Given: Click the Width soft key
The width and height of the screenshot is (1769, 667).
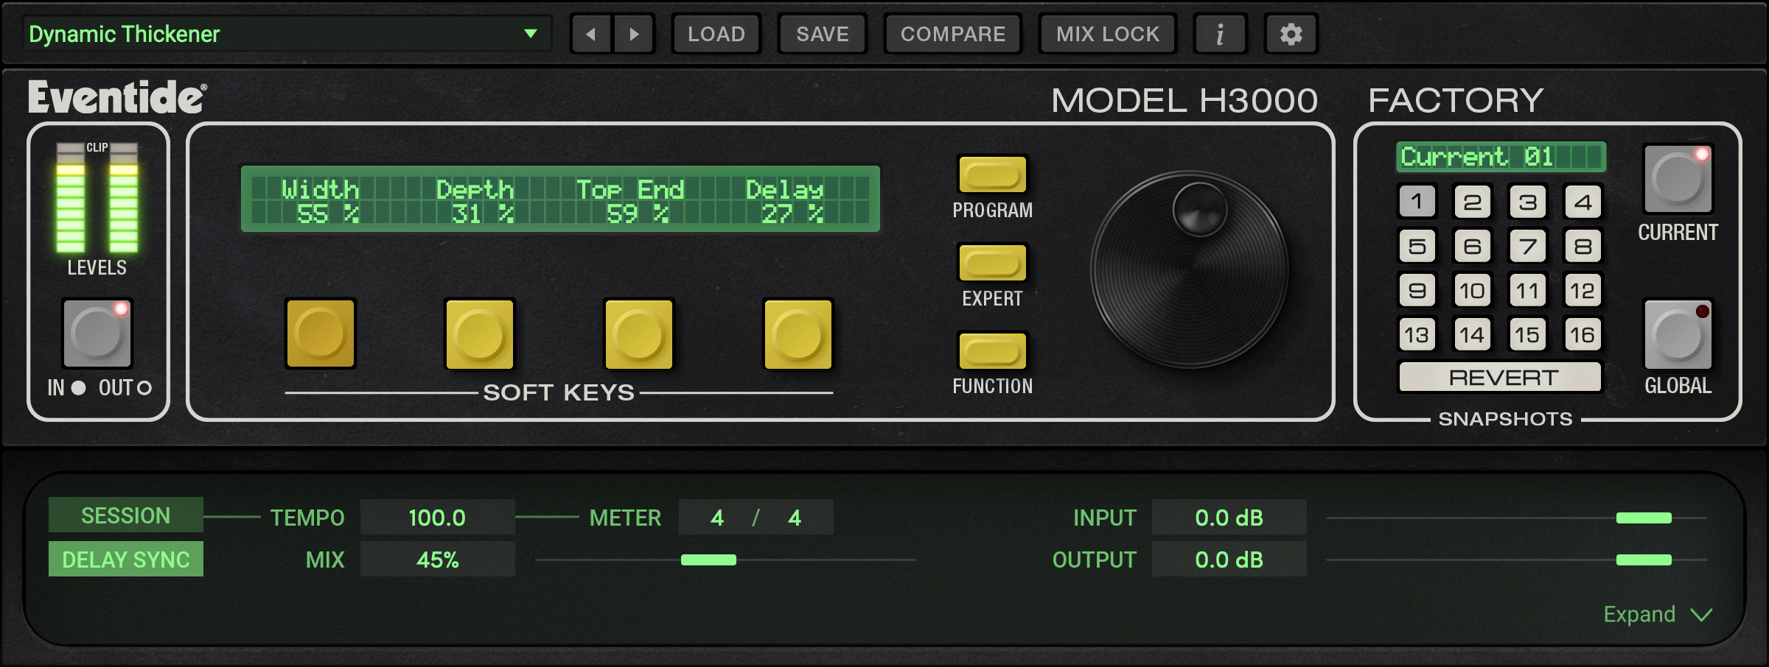Looking at the screenshot, I should 321,333.
